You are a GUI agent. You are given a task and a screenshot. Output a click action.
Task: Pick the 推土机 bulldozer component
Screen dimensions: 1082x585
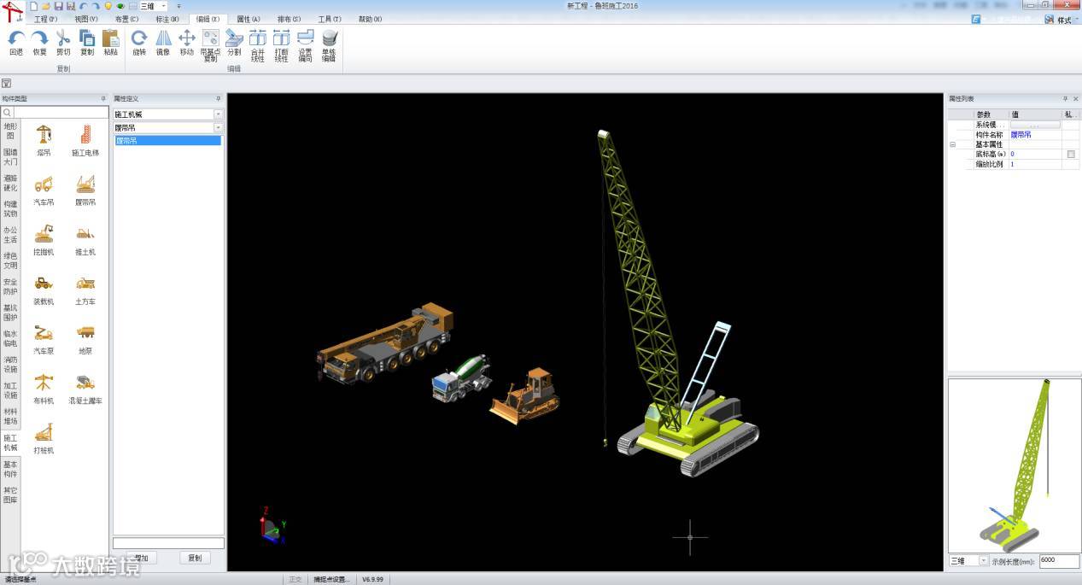(85, 240)
